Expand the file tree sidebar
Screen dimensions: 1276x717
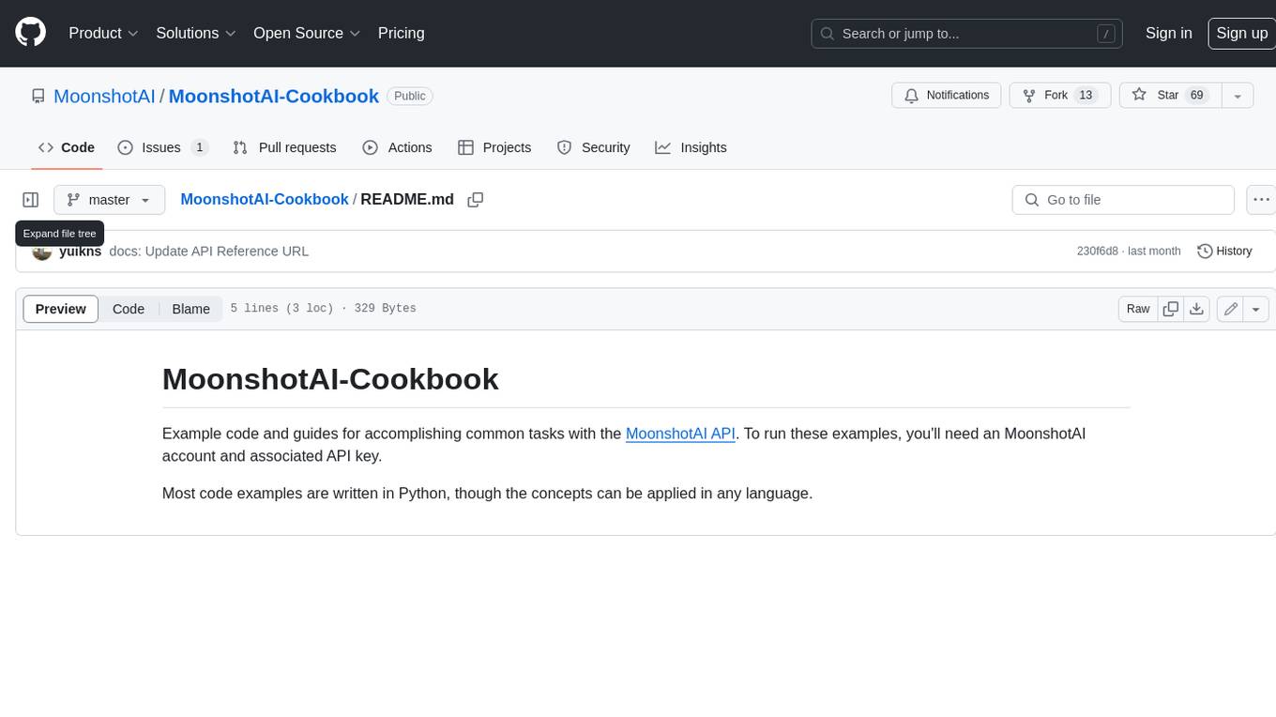(x=31, y=200)
